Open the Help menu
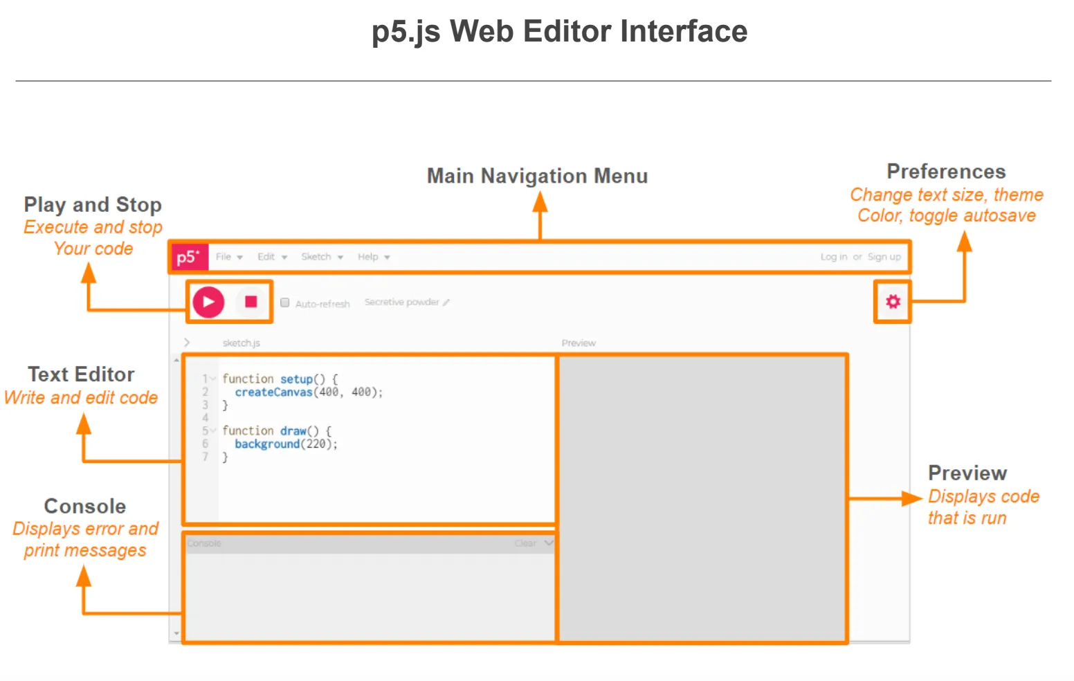 [374, 257]
